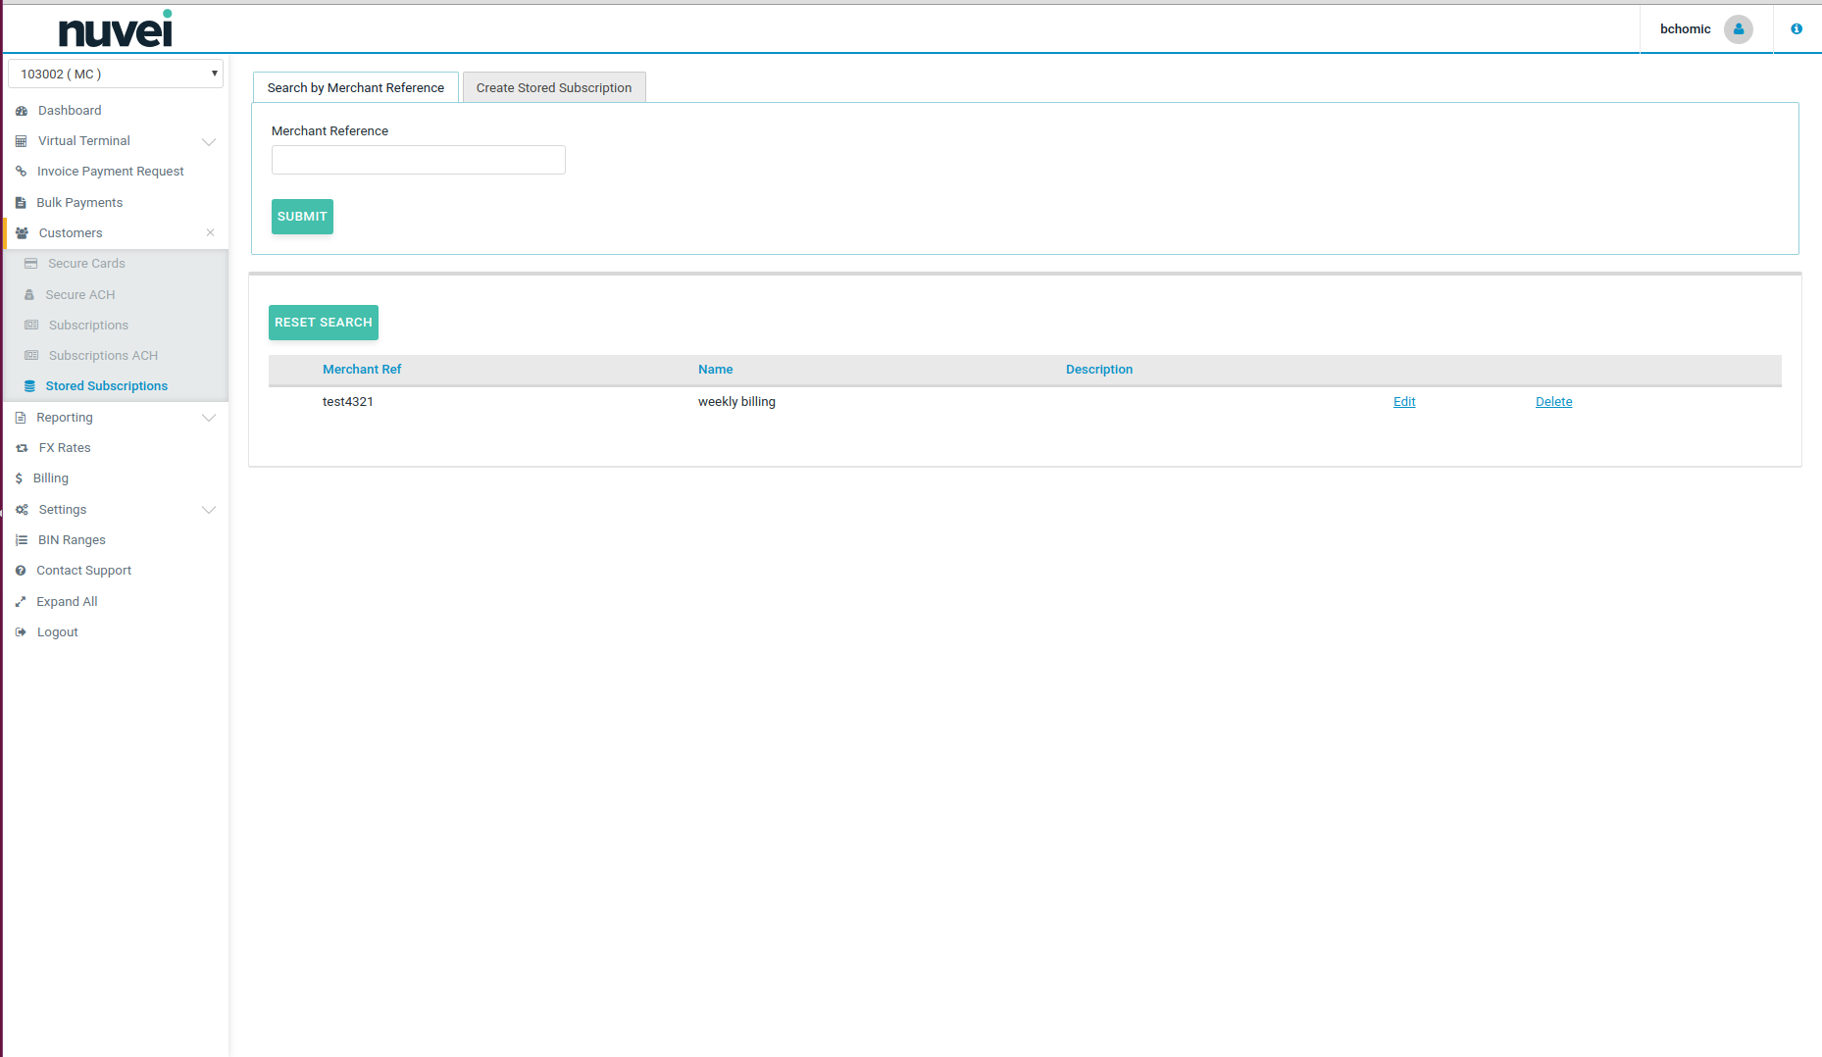Click the Secure Cards card icon
The height and width of the screenshot is (1057, 1822).
[31, 264]
